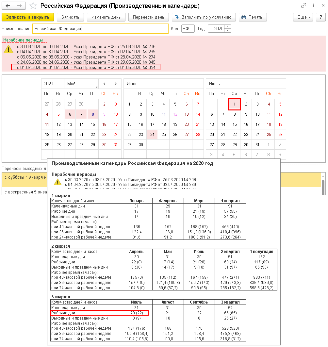
Task: Click the Перенести день button
Action: 149,17
